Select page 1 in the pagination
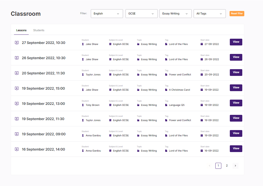 (218, 166)
